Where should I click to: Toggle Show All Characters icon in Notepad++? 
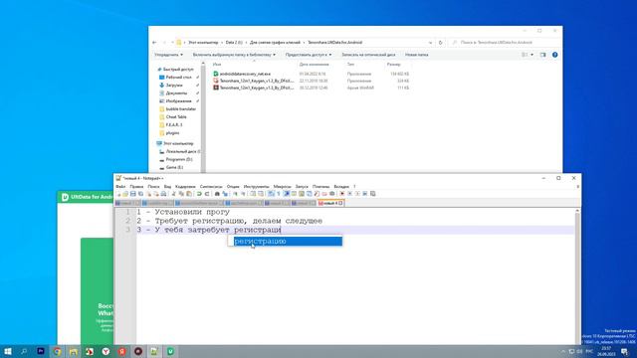click(x=279, y=194)
